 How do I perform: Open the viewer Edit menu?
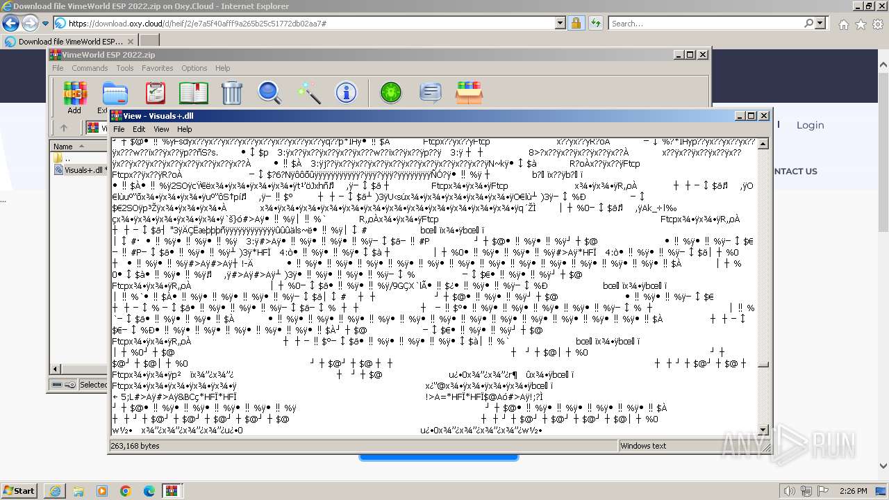pos(139,129)
